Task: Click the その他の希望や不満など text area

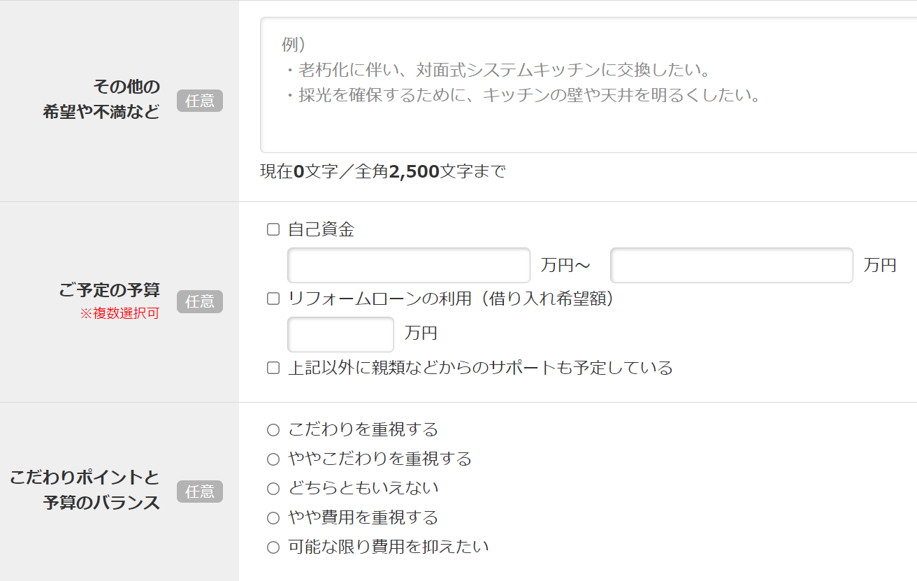Action: (x=589, y=85)
